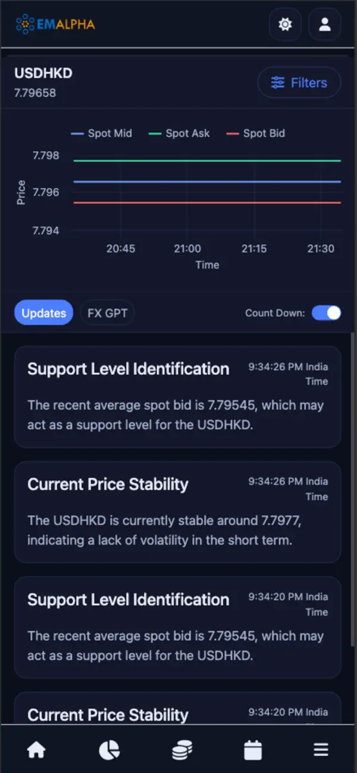Toggle the Spot Mid series in the chart legend
This screenshot has height=773, width=357.
102,133
